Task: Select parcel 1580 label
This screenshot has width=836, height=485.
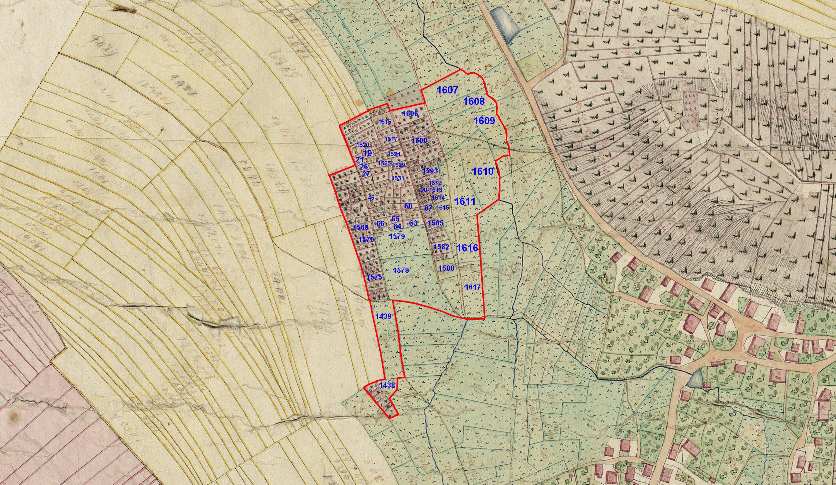Action: (x=446, y=268)
